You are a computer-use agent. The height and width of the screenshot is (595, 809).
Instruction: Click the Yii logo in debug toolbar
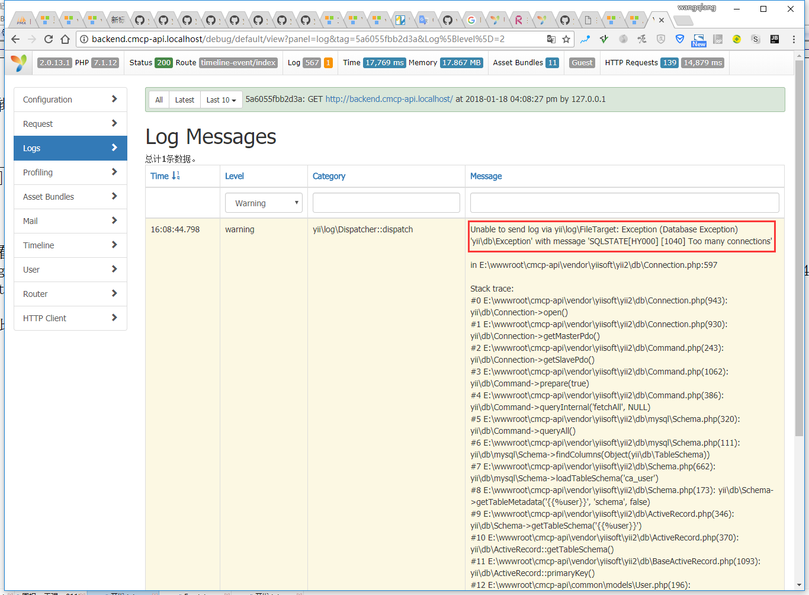pos(19,63)
